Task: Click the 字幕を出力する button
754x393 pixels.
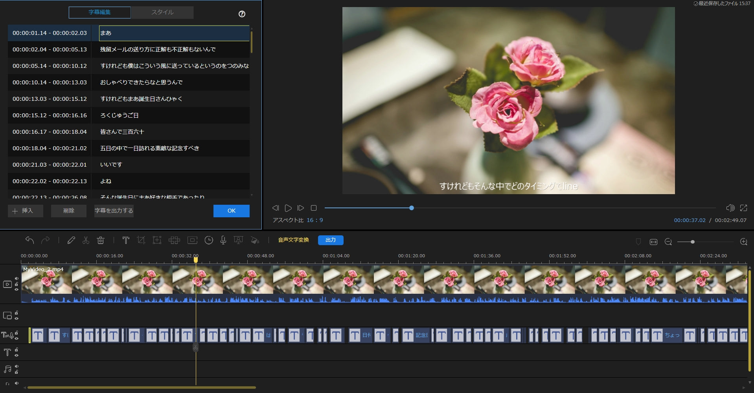Action: (114, 211)
